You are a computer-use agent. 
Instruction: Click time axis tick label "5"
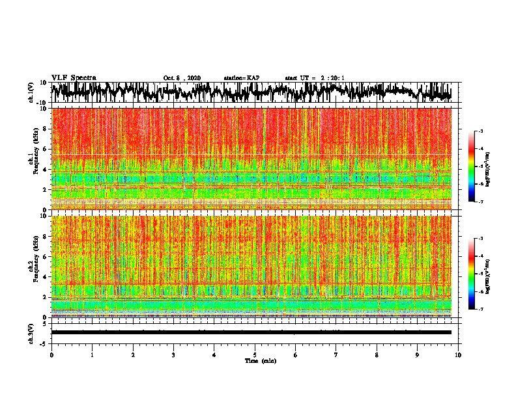[x=255, y=355]
